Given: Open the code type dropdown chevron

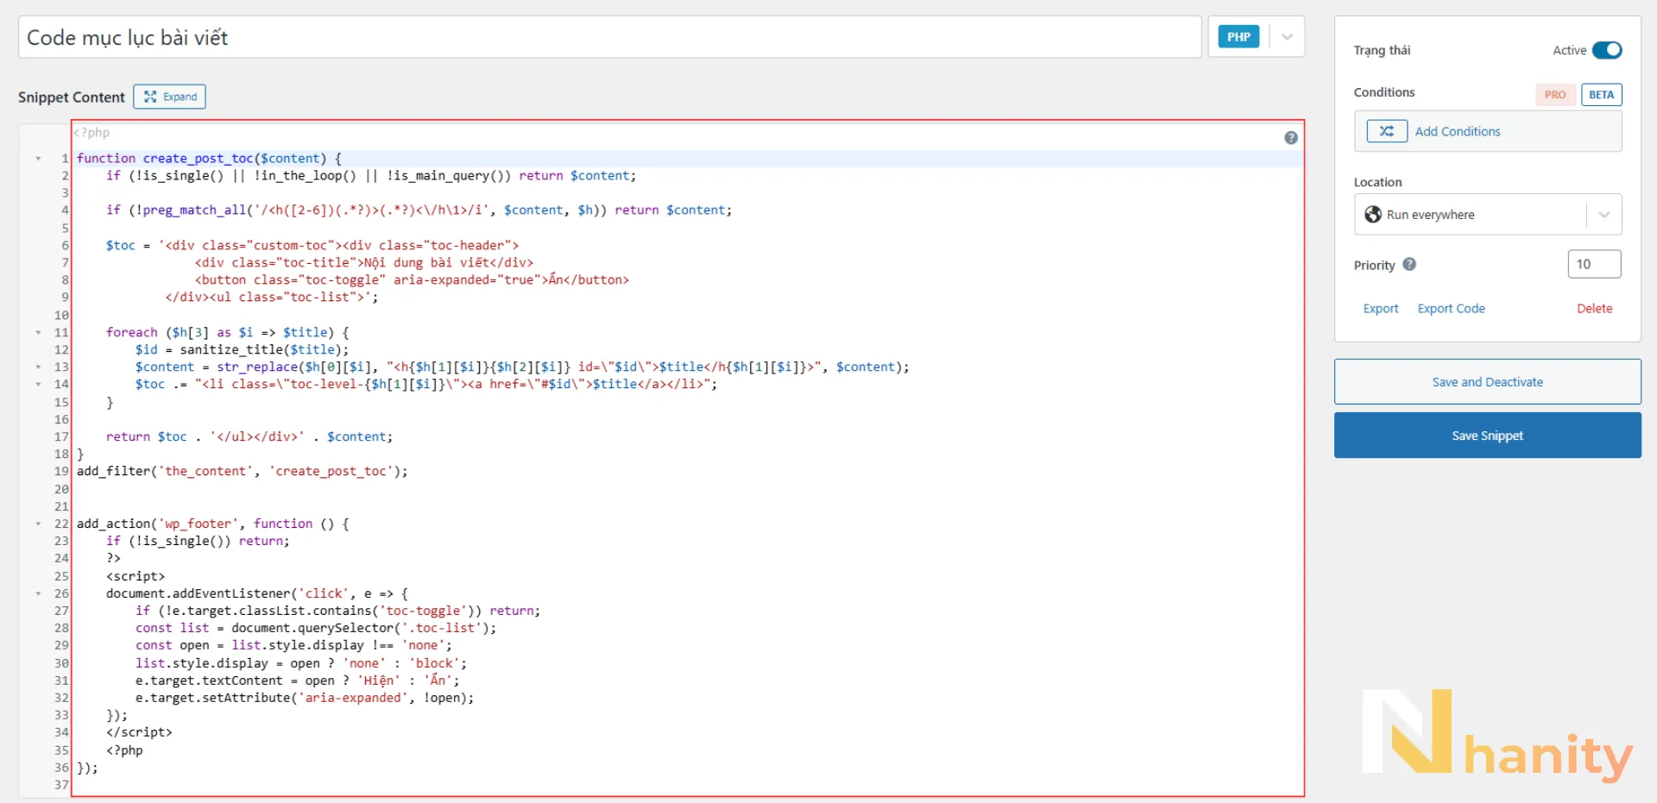Looking at the screenshot, I should (1287, 37).
